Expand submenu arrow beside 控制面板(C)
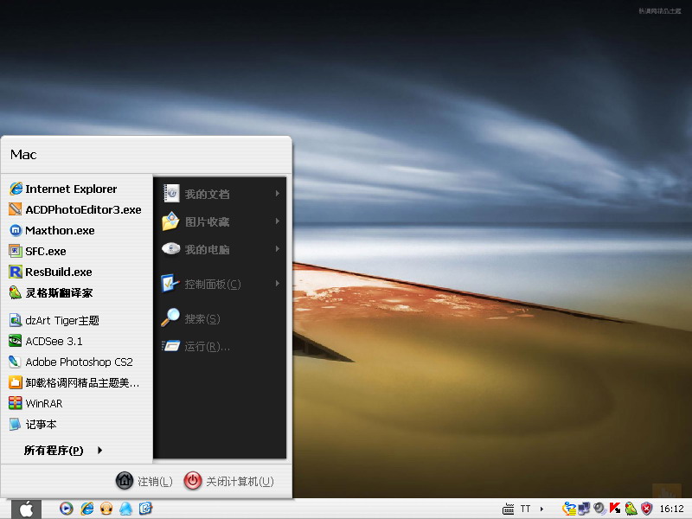This screenshot has height=519, width=692. (277, 284)
